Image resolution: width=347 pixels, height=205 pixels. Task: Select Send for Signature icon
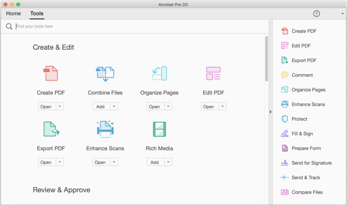(285, 163)
